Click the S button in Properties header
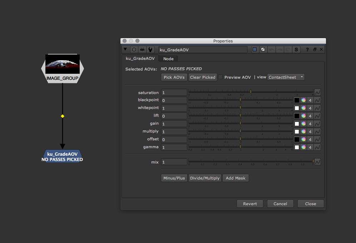The width and height of the screenshot is (356, 243). click(296, 50)
